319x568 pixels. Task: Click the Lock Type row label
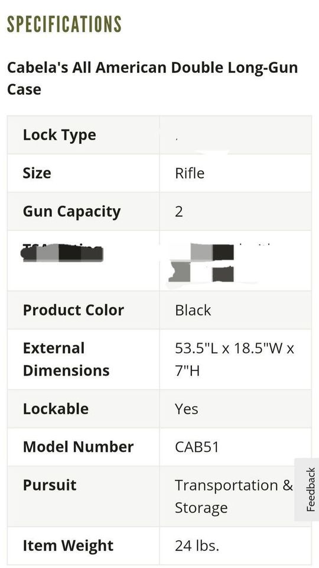tap(59, 135)
